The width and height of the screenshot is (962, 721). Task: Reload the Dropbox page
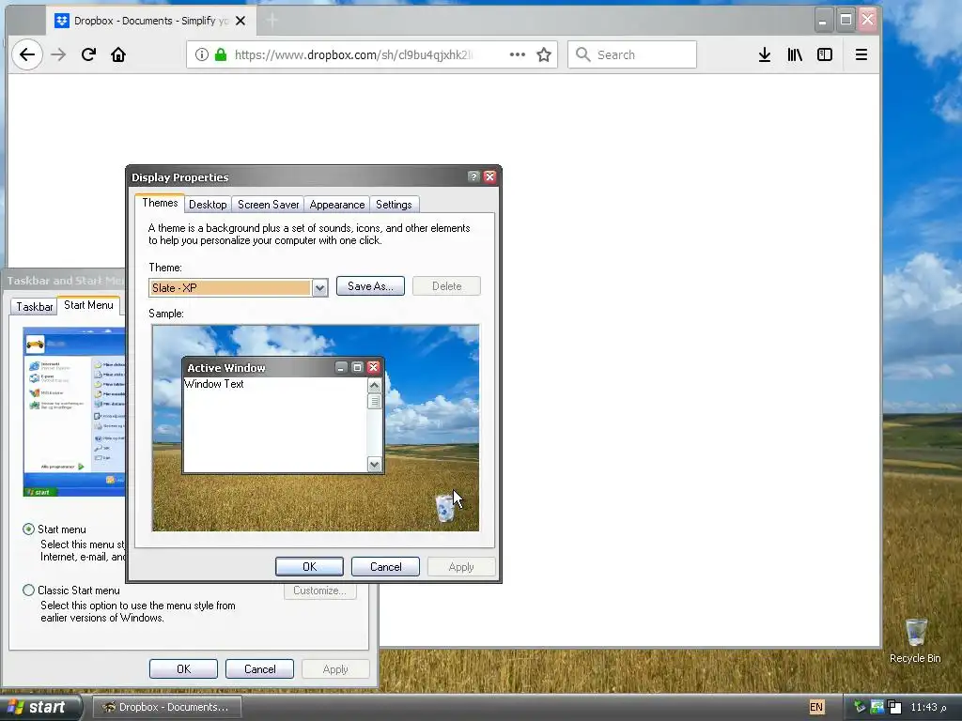tap(88, 54)
